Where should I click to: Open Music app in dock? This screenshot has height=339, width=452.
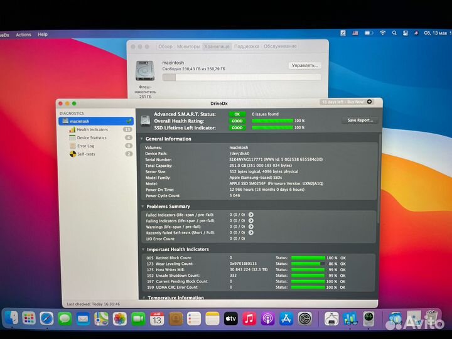[249, 319]
